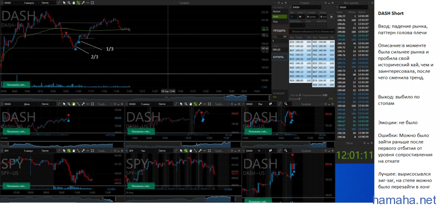Open settings gear of the Стакан panel
This screenshot has width=441, height=205.
pos(325,3)
